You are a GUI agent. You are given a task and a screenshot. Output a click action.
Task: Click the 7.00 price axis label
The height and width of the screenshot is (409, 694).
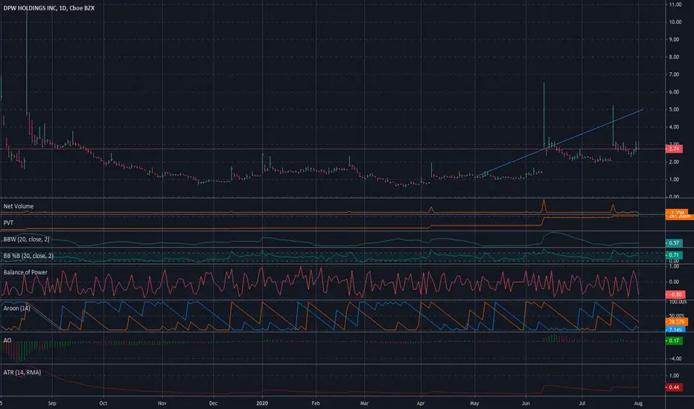(x=674, y=74)
